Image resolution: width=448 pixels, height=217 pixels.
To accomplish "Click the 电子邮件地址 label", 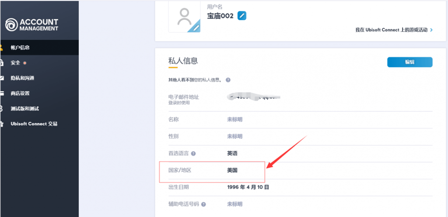I will (184, 97).
